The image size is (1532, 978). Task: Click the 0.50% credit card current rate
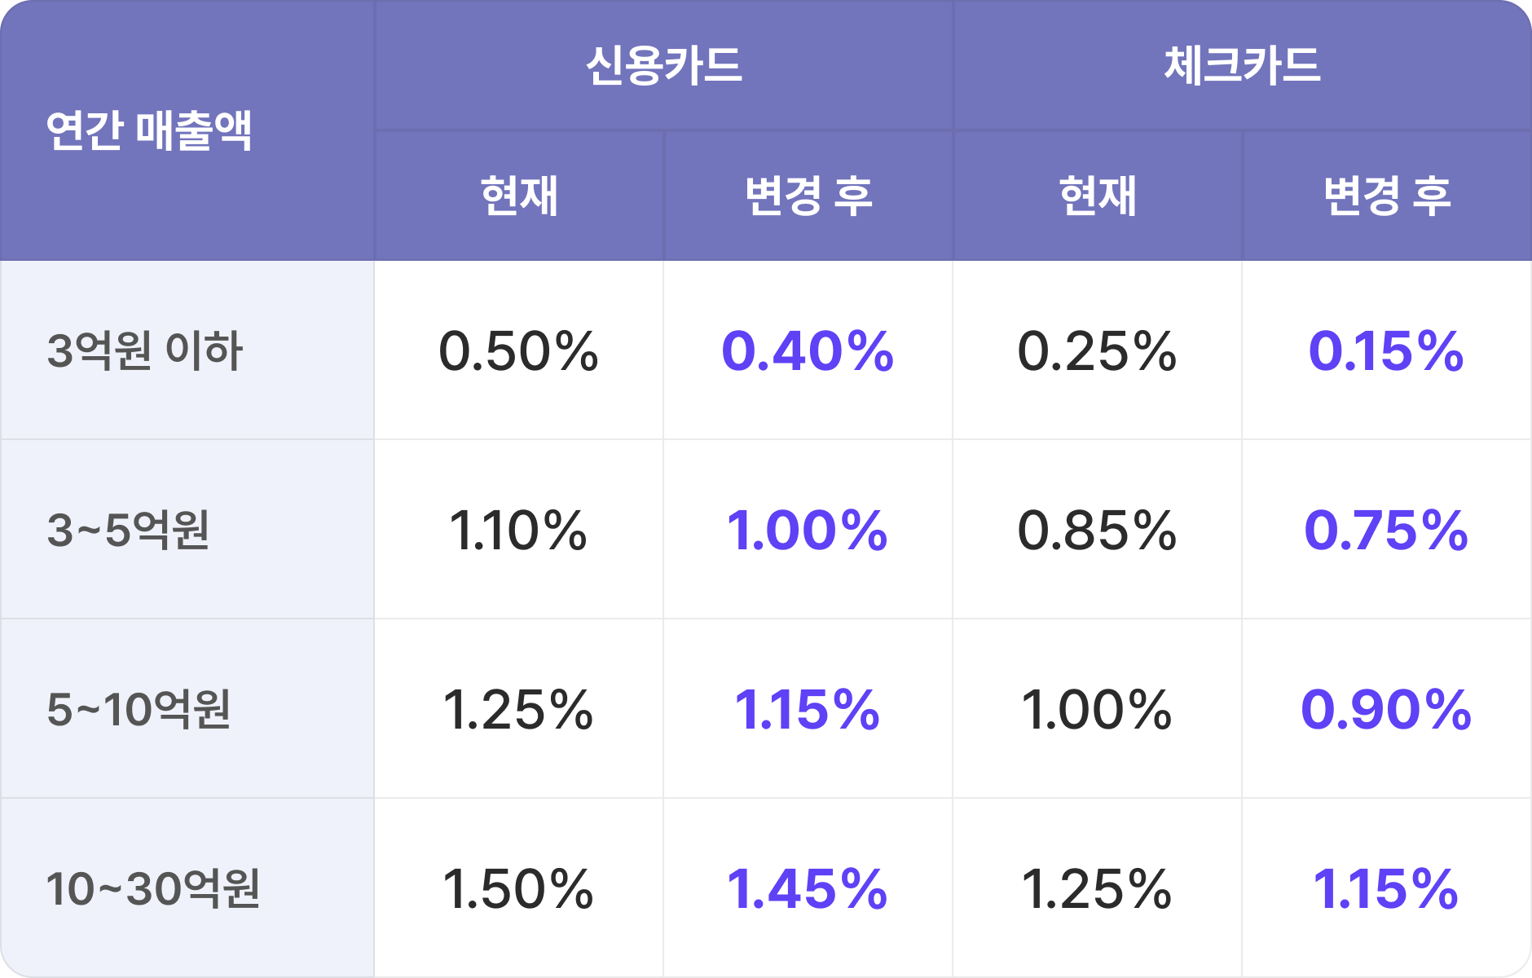518,351
